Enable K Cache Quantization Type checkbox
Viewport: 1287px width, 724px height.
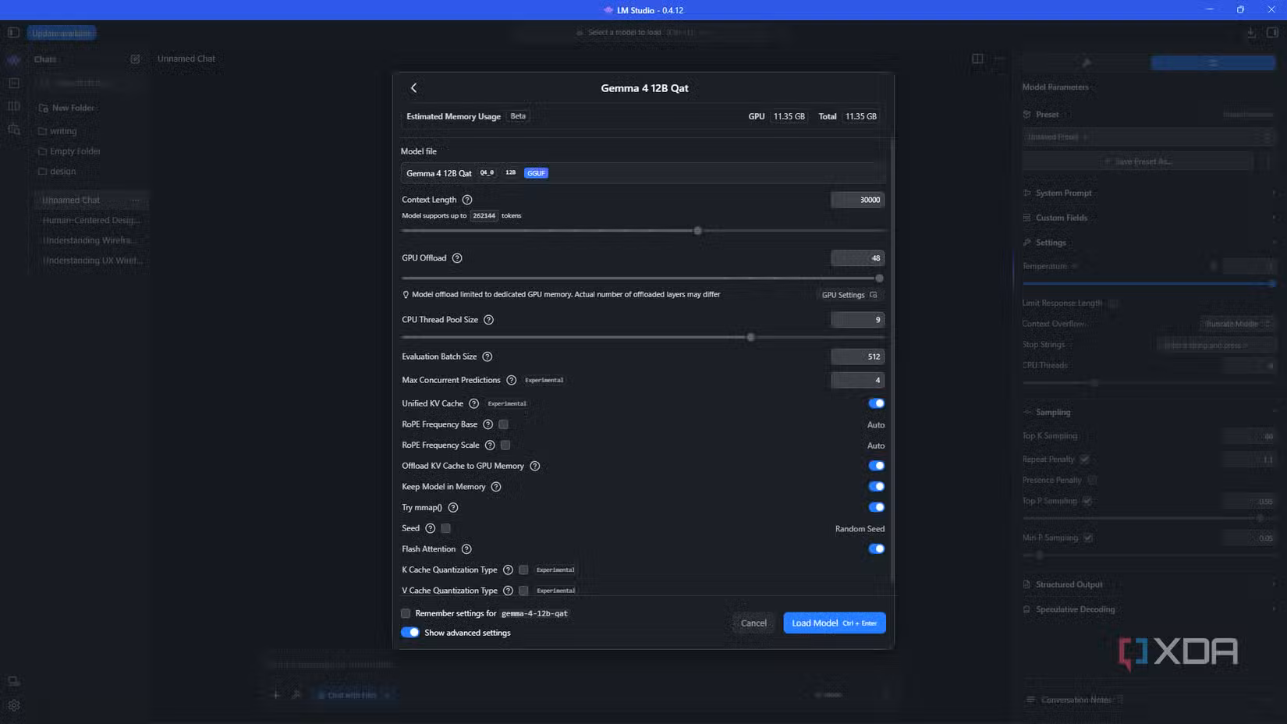pyautogui.click(x=523, y=570)
